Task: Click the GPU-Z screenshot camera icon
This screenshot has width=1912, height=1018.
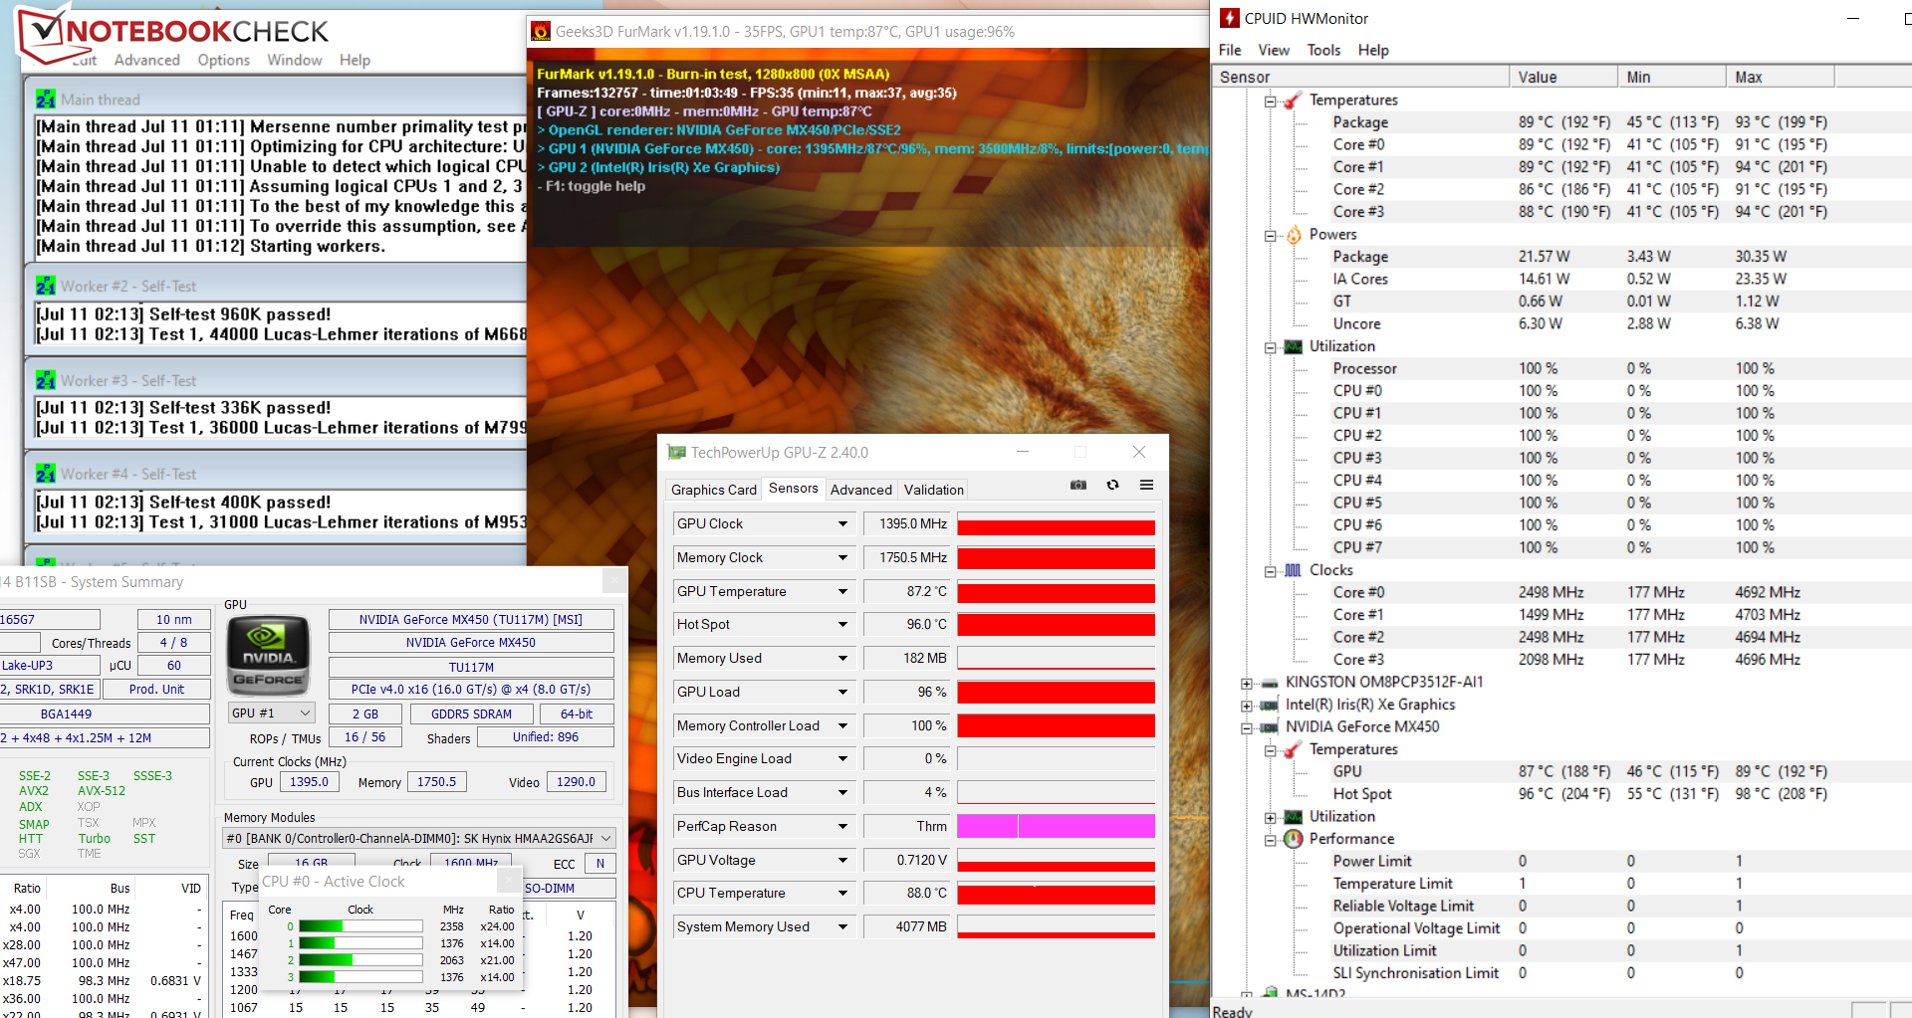Action: pos(1078,485)
